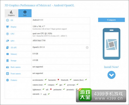129x105 pixels.
Task: Click the phone illustration thumbnail
Action: tap(111, 44)
